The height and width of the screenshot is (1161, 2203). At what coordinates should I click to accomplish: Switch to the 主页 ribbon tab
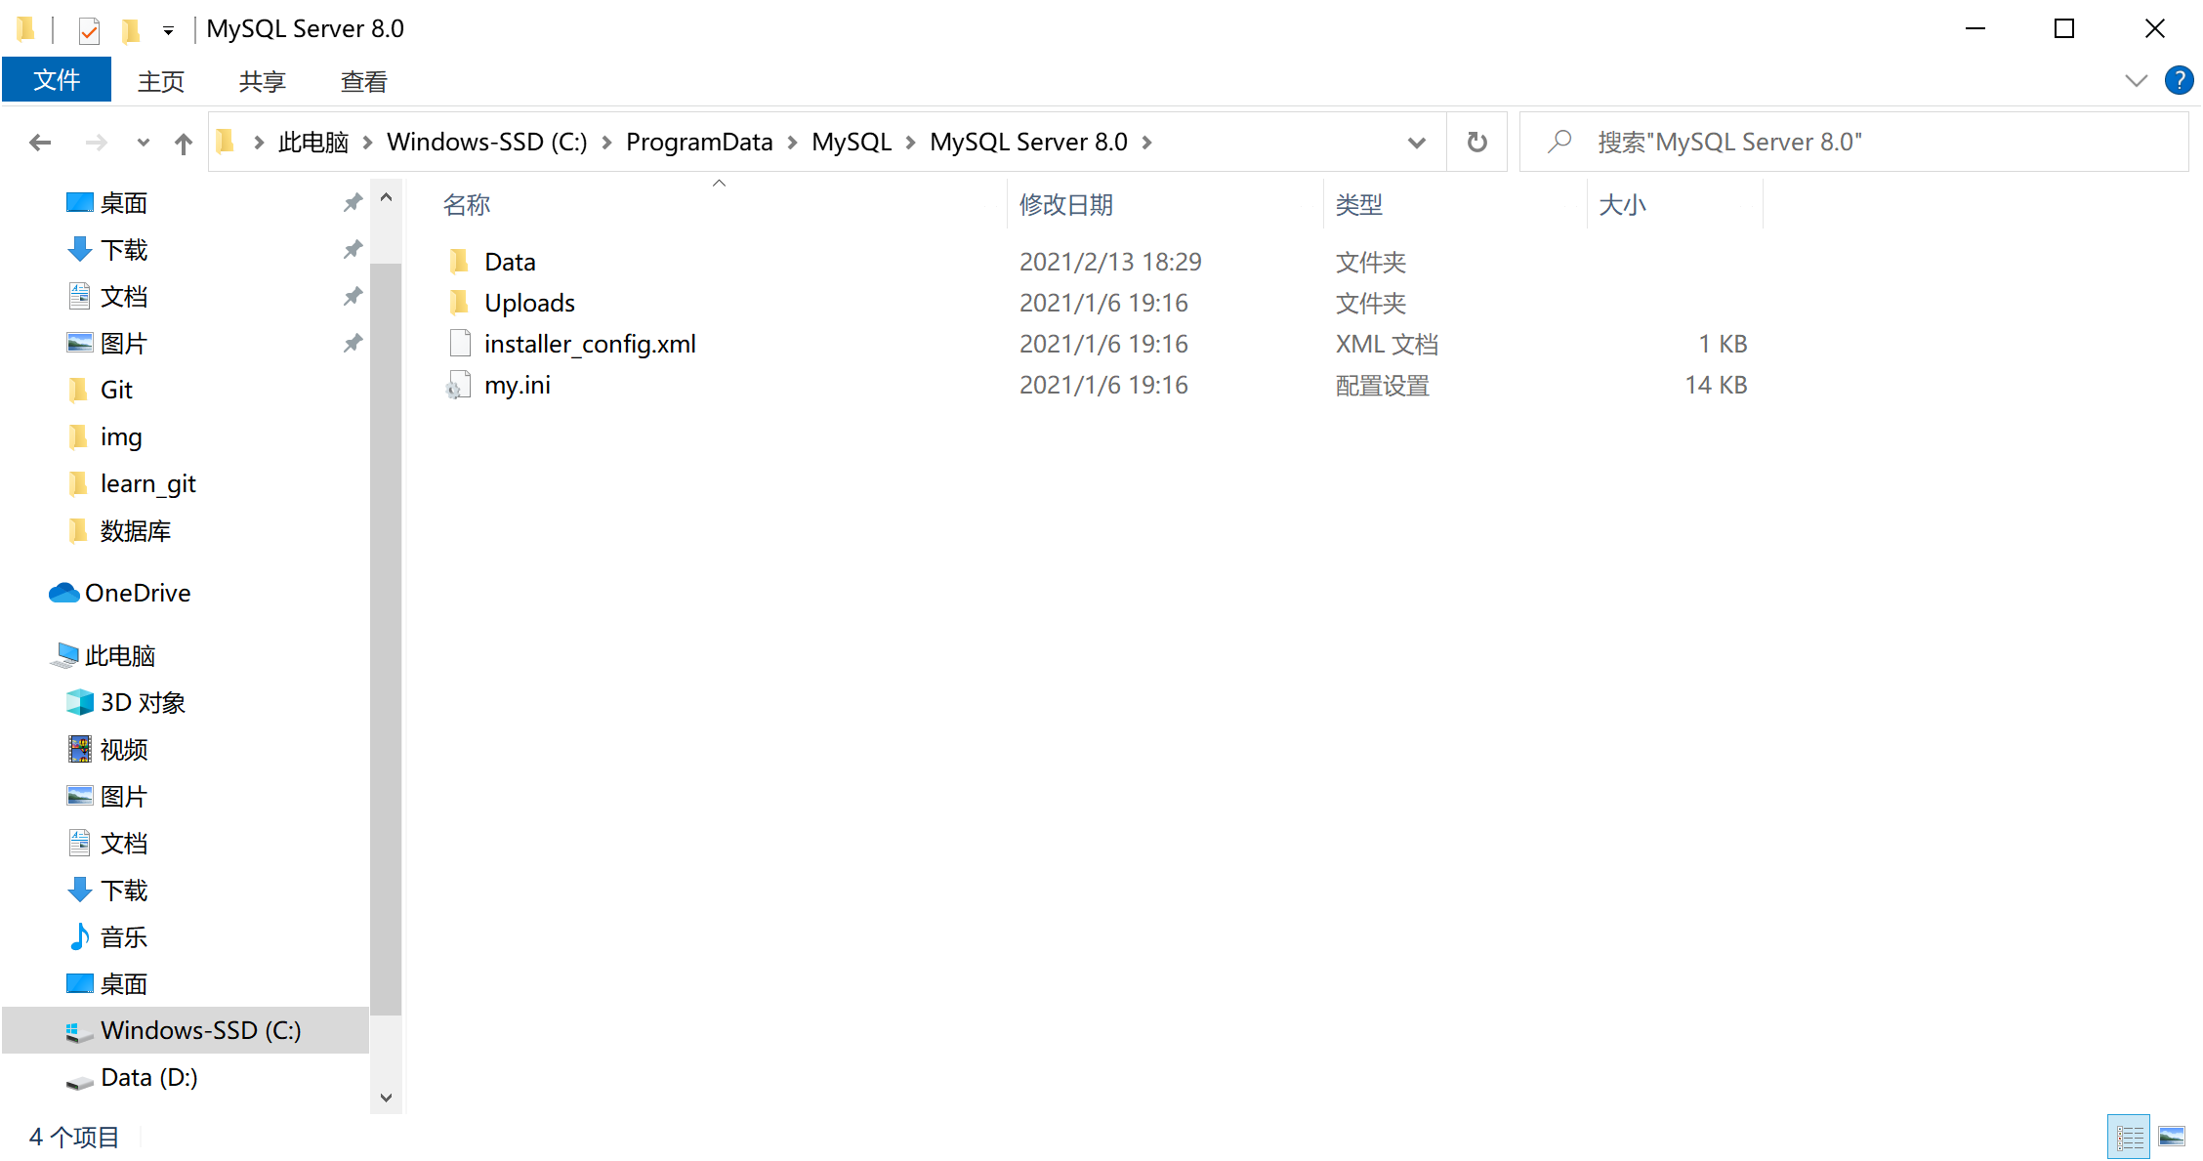161,81
